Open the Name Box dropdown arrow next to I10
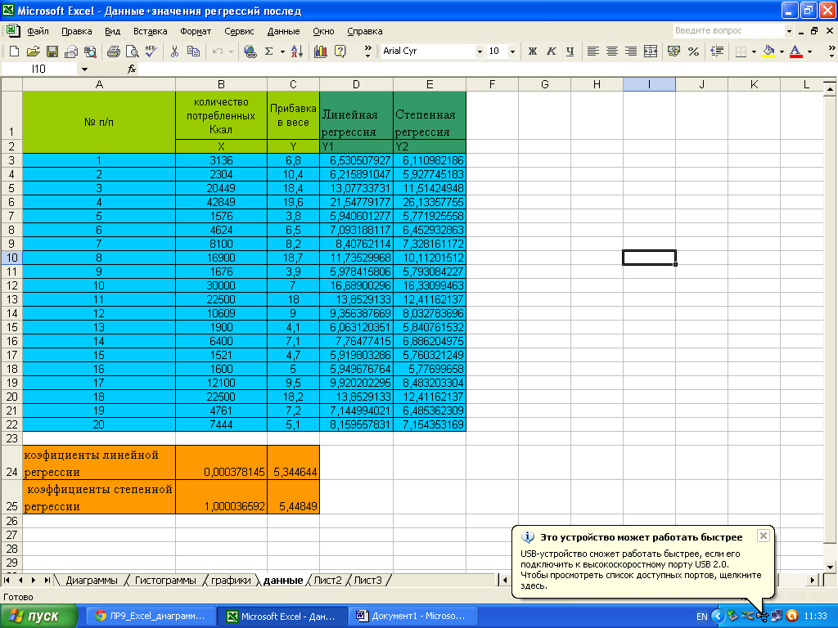838x628 pixels. (x=84, y=69)
